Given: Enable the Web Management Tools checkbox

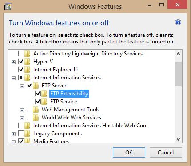Looking at the screenshot, I should pyautogui.click(x=29, y=109).
